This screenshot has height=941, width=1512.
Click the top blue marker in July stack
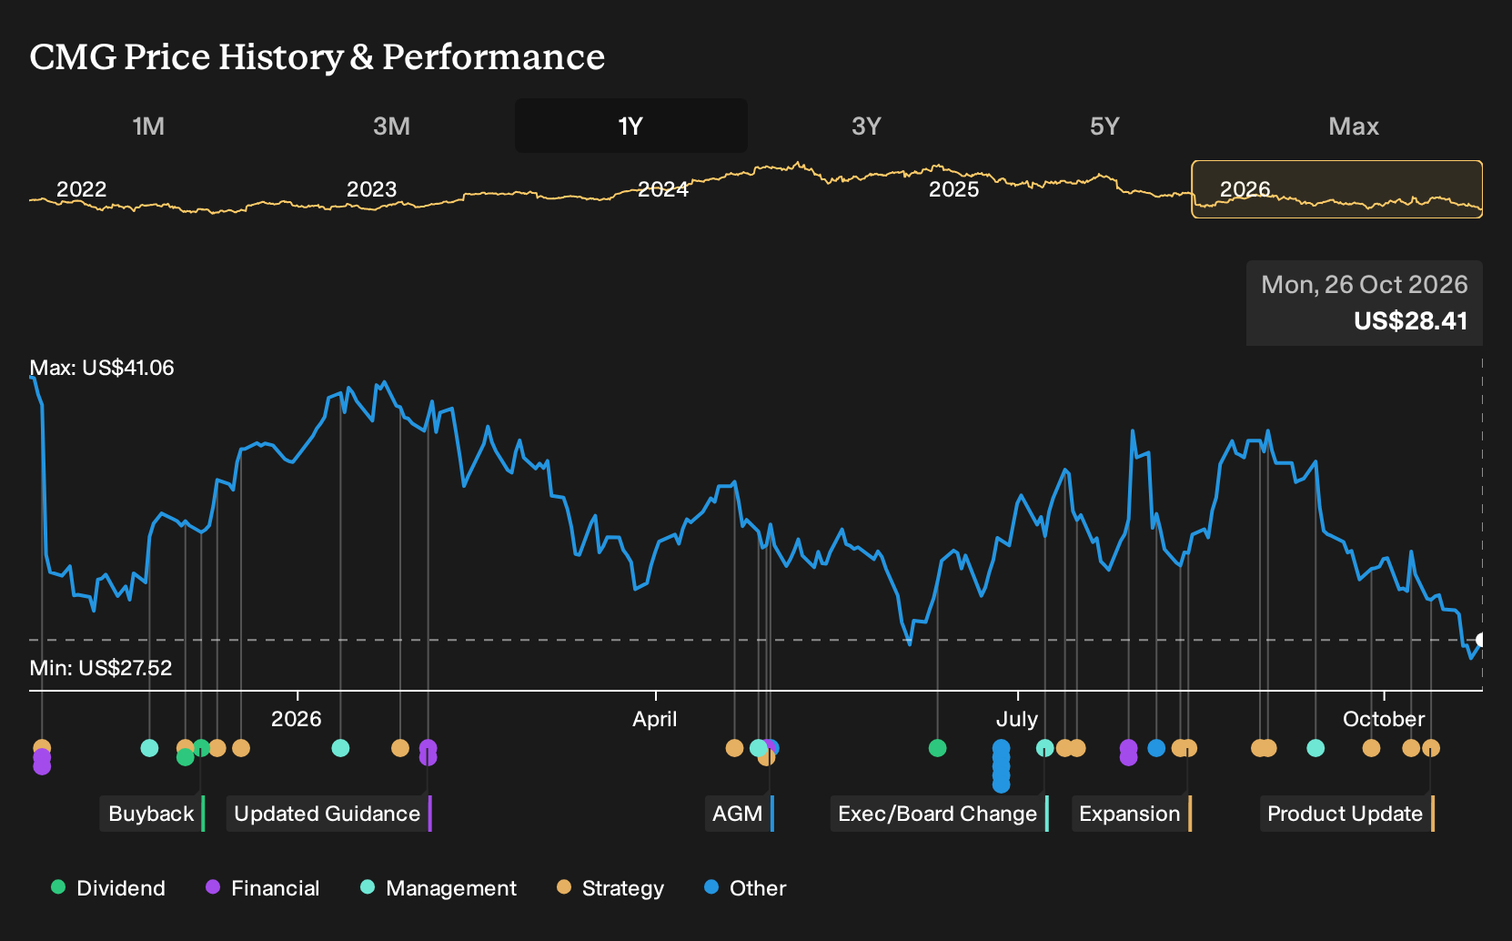pyautogui.click(x=1002, y=748)
